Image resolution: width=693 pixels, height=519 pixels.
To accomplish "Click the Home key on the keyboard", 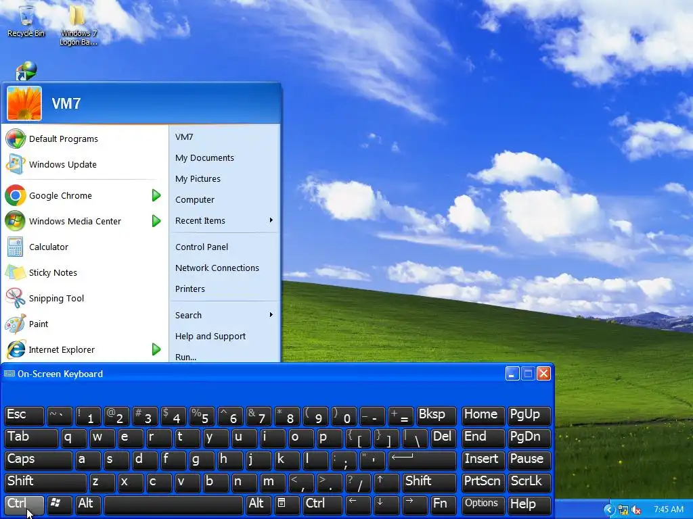I will point(483,416).
